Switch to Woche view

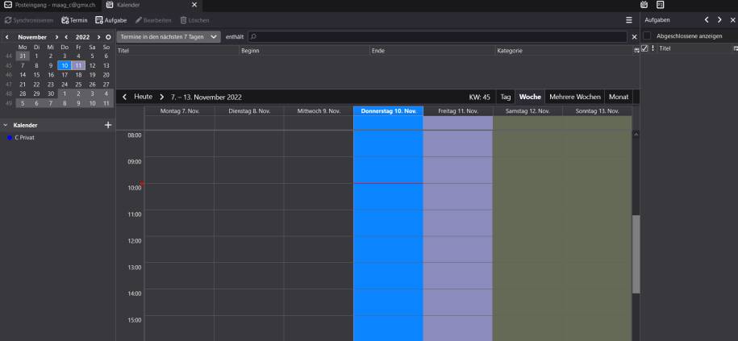click(530, 97)
